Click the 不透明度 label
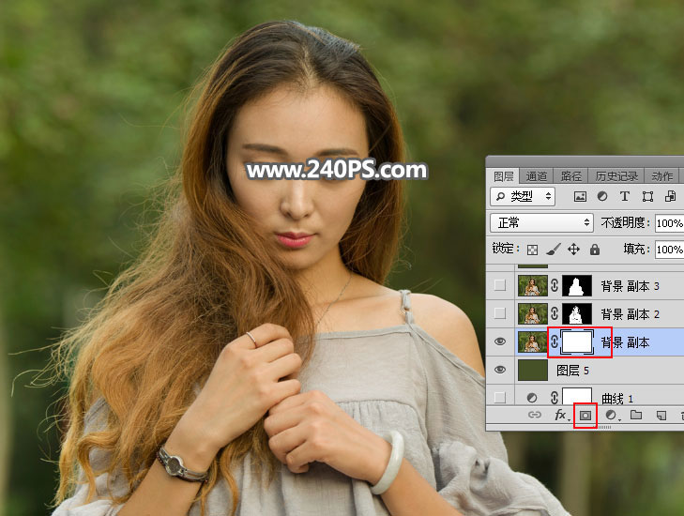Viewport: 684px width, 516px height. (x=625, y=223)
